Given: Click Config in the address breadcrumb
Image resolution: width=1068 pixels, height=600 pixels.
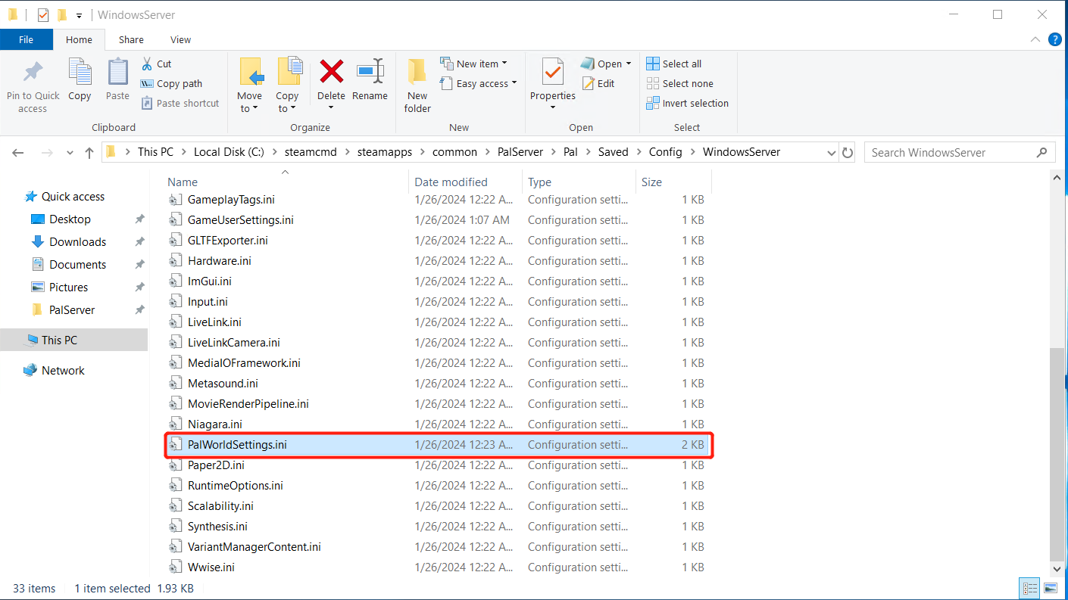Looking at the screenshot, I should (665, 152).
